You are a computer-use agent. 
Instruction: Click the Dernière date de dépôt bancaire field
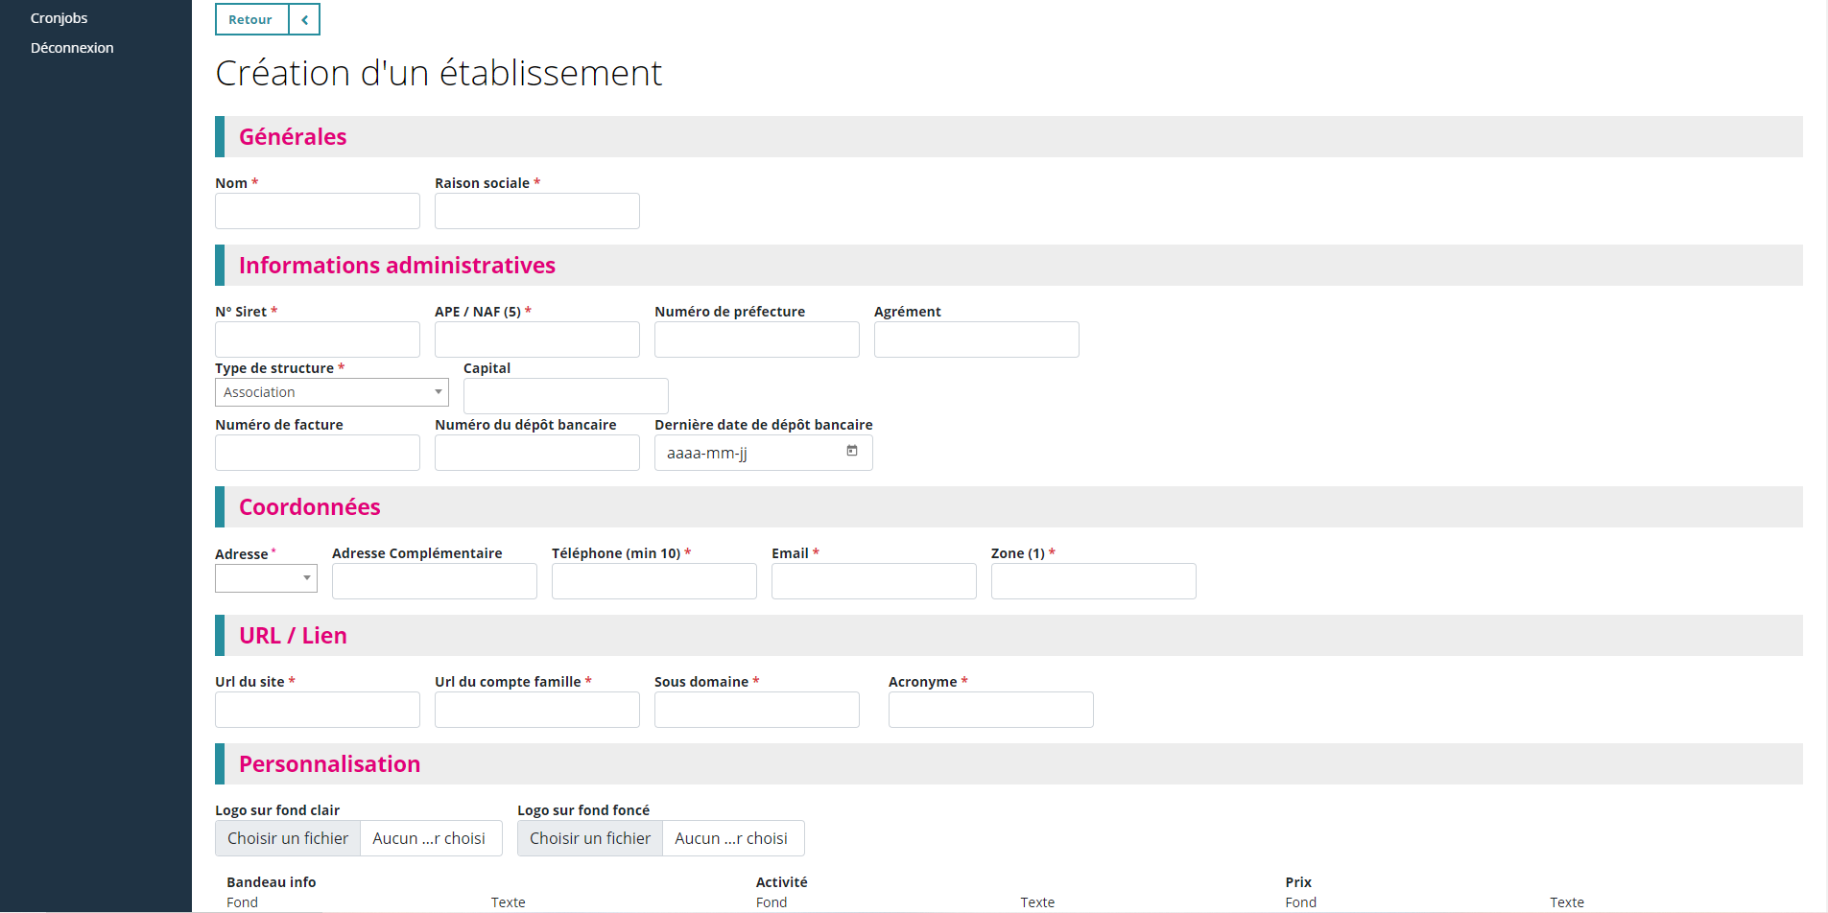pos(764,453)
